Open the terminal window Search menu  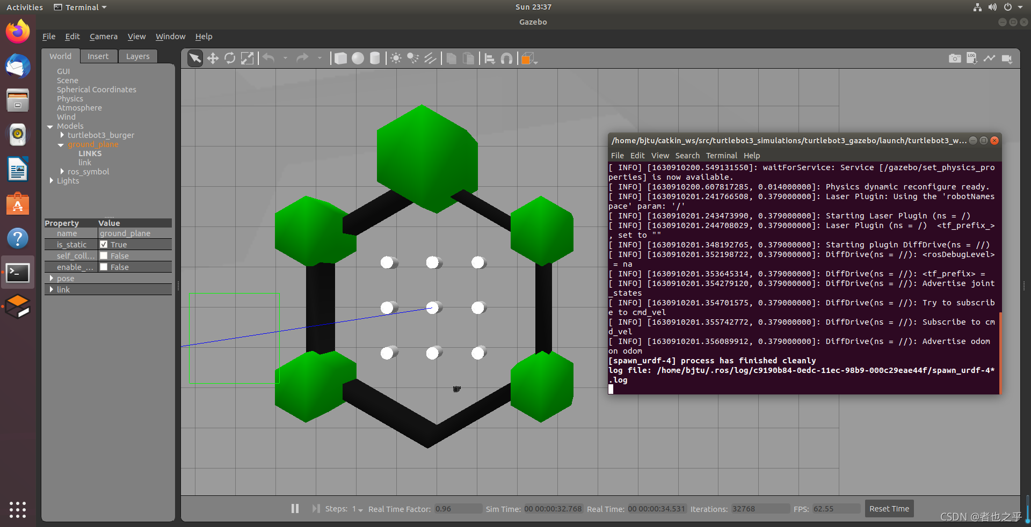[687, 156]
